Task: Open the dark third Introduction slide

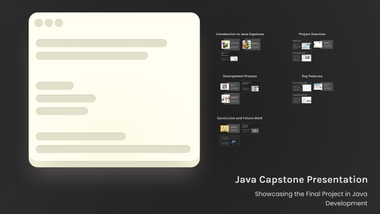Action: point(229,57)
